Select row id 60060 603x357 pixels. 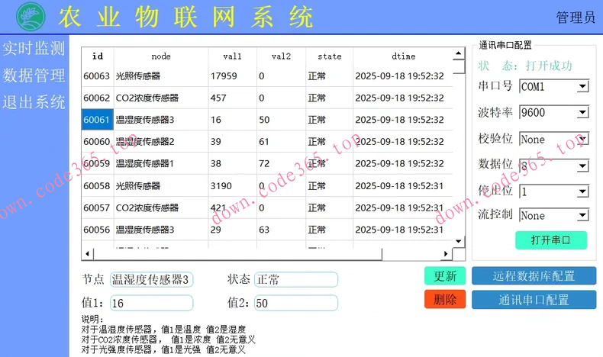click(97, 142)
